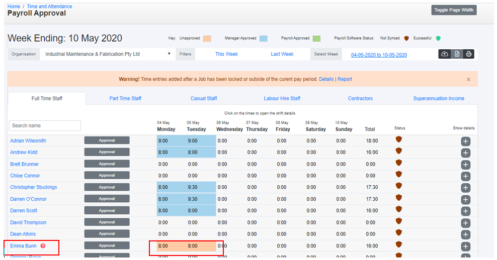Select the Contractors tab
Viewport: 497px width, 260px height.
[x=360, y=98]
